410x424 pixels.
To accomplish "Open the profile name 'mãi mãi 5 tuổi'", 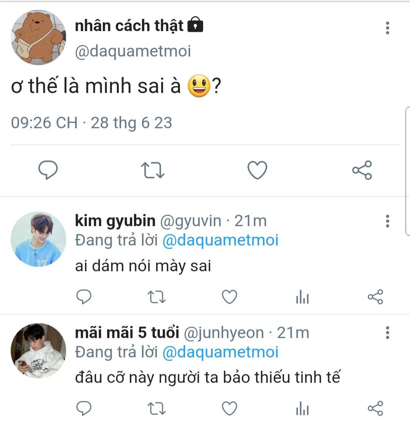I will (x=127, y=333).
